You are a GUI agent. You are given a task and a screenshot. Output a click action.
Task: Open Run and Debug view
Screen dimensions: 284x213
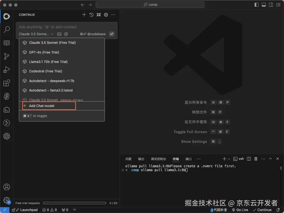pos(7,70)
